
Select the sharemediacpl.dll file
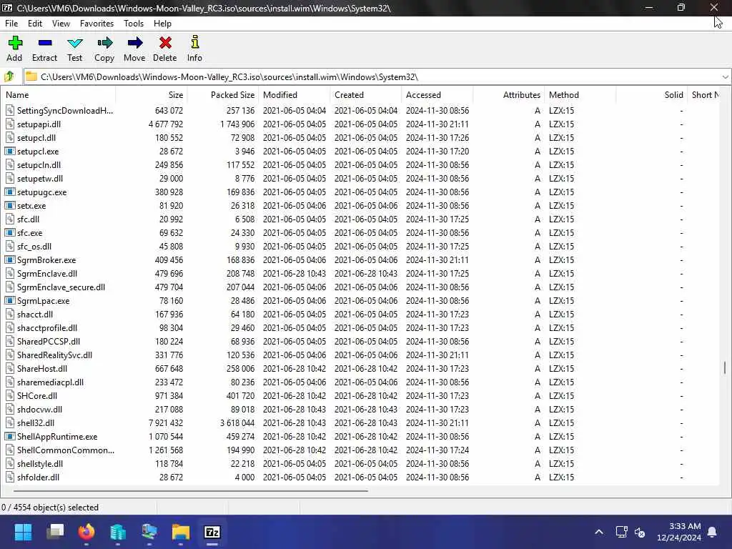[51, 382]
